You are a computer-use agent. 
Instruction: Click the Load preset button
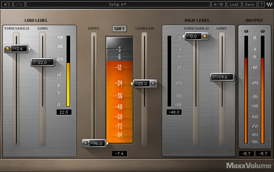click(x=234, y=4)
